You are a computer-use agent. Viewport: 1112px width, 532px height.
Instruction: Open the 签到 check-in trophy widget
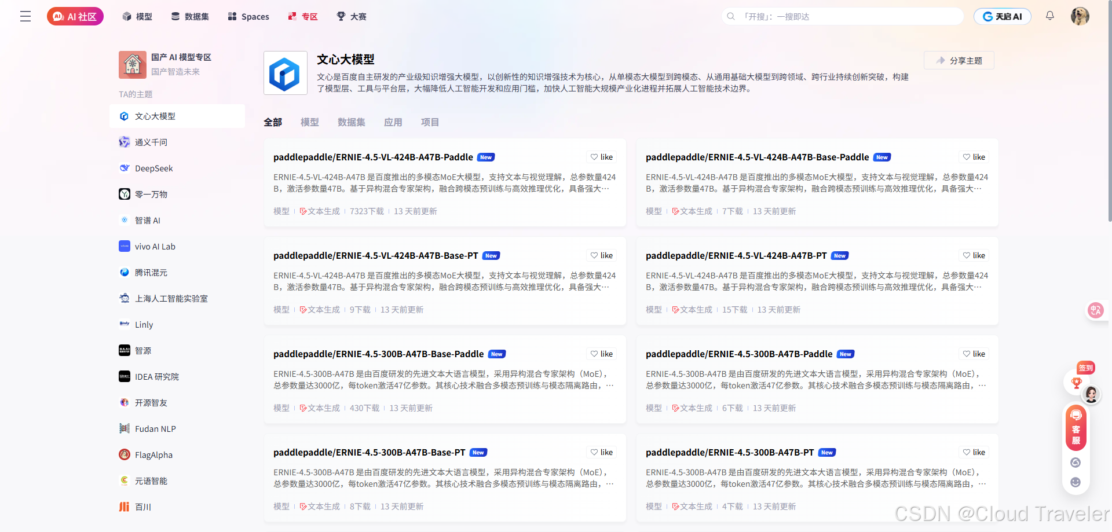coord(1077,382)
